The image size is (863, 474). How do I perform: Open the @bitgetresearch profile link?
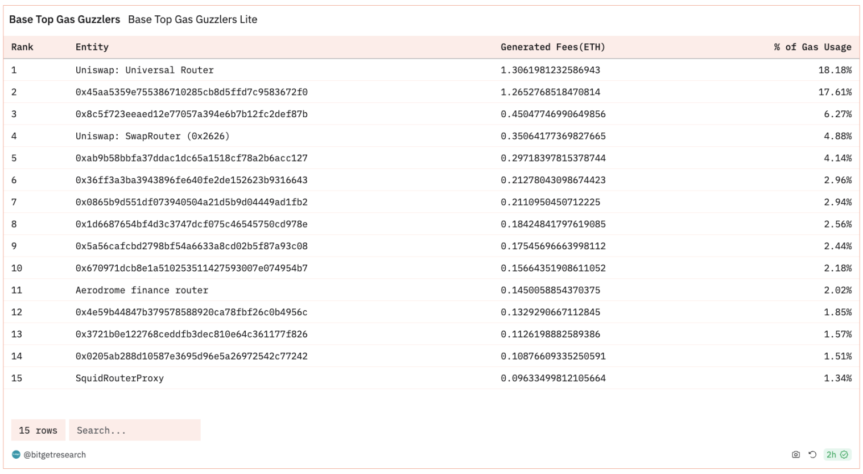tap(55, 455)
